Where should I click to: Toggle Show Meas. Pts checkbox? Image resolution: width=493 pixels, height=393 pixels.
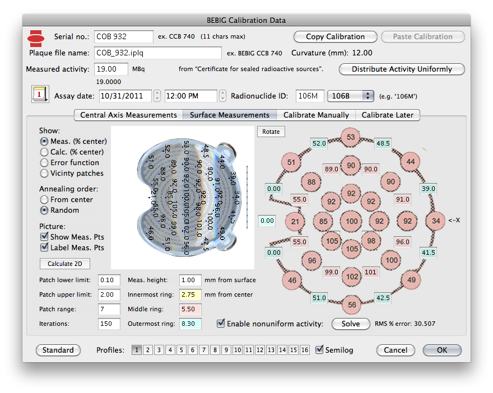point(44,237)
